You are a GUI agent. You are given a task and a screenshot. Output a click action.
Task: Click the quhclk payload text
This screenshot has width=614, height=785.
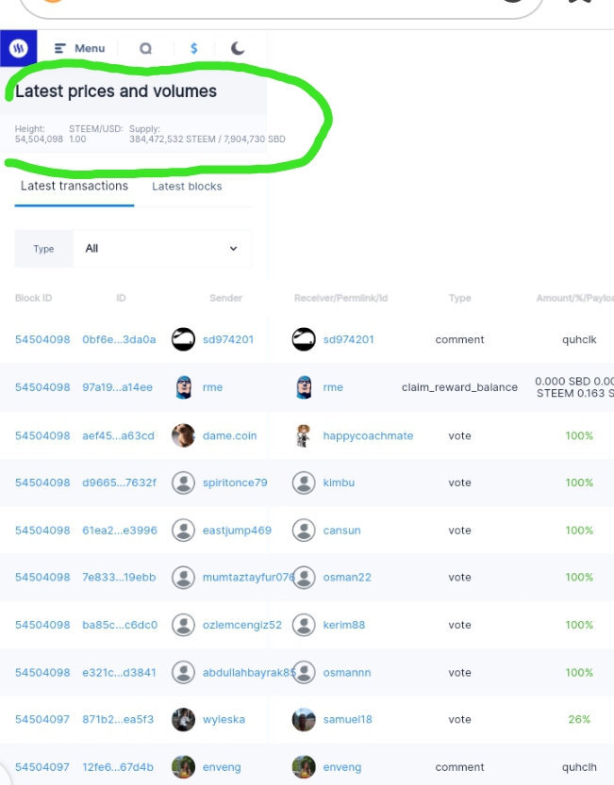[579, 339]
